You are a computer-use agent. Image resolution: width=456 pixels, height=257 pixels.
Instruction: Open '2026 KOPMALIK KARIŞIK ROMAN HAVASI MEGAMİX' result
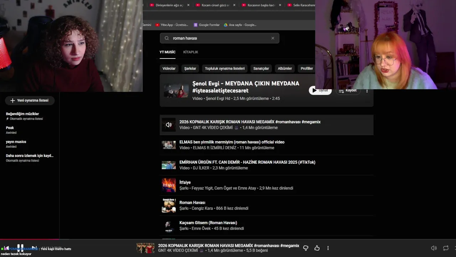(250, 122)
